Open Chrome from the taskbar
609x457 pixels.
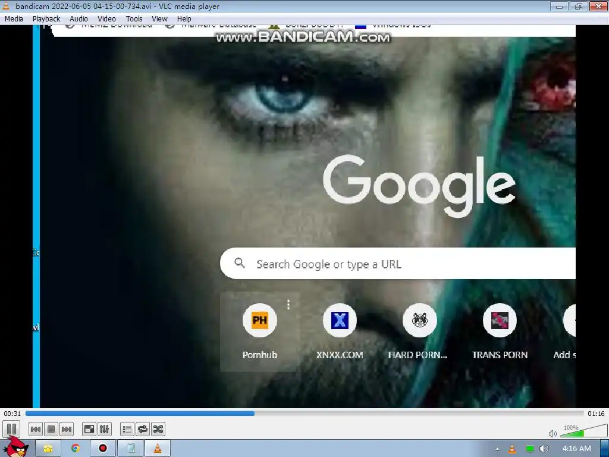pos(76,449)
